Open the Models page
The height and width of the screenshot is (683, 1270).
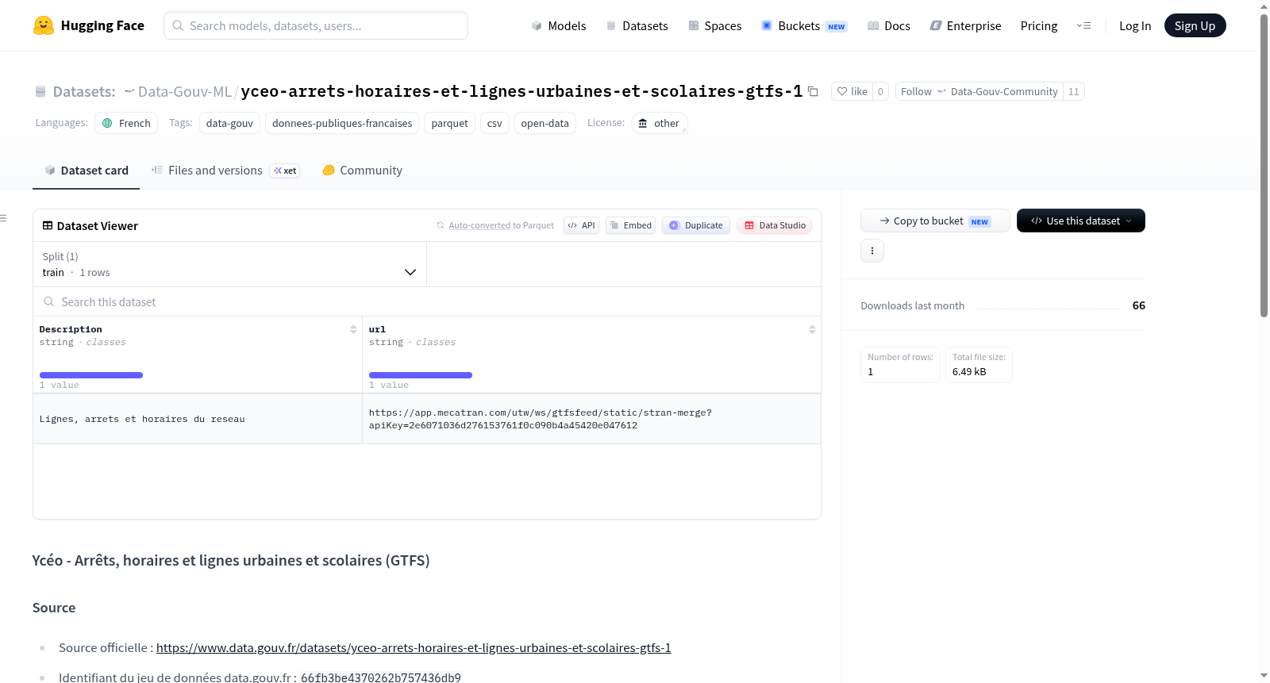559,25
